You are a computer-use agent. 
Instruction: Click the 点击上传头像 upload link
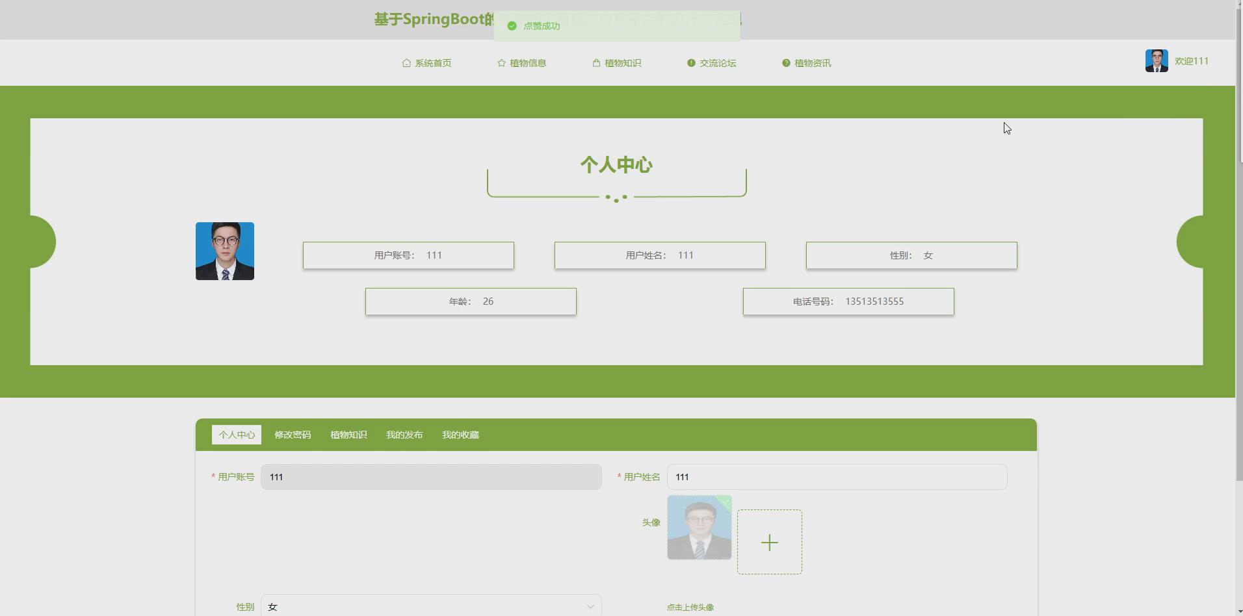click(689, 606)
